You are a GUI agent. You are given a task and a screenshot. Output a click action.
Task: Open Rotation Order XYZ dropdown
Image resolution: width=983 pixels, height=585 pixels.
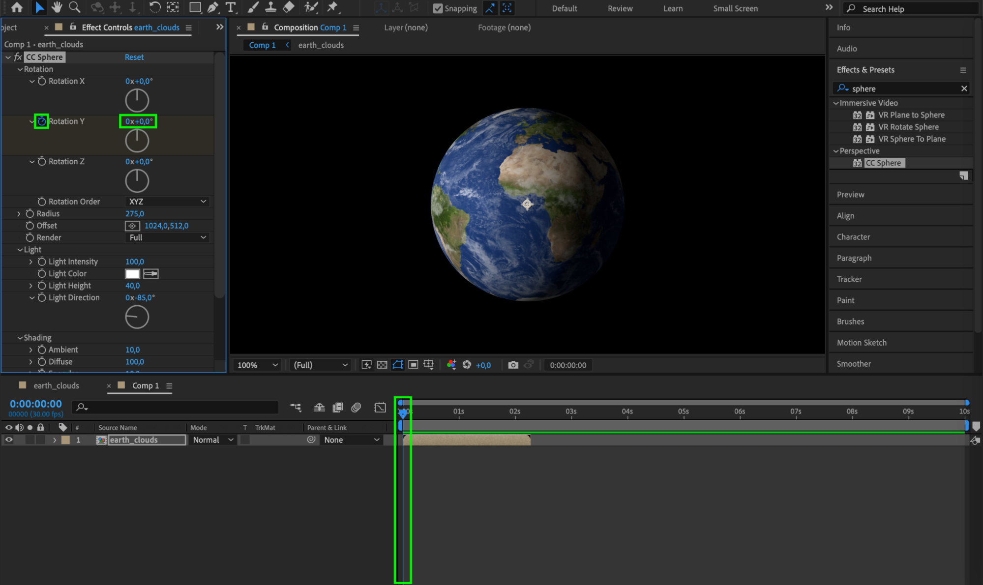click(x=167, y=202)
